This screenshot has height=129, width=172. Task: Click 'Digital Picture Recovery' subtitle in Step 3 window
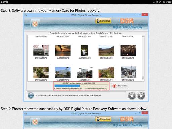(x=128, y=27)
